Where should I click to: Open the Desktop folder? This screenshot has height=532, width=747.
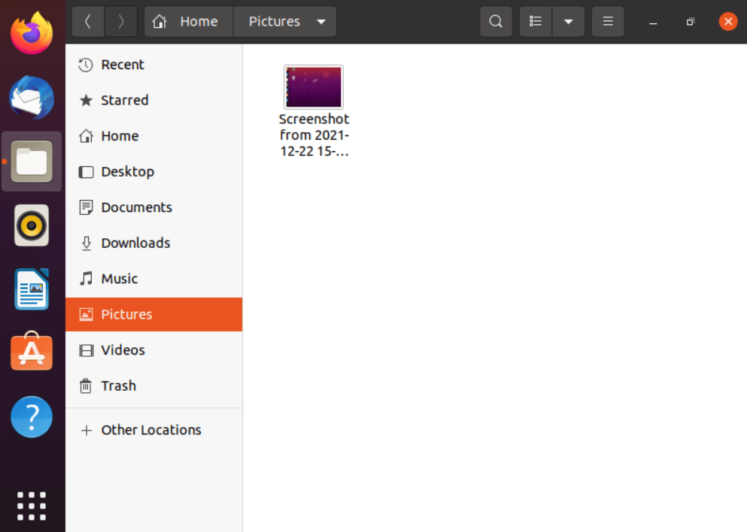[126, 171]
